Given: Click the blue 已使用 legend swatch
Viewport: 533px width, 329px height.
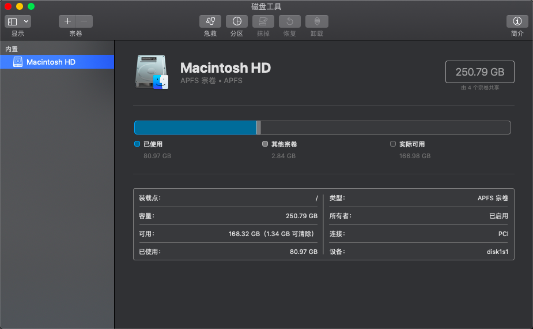Looking at the screenshot, I should (137, 144).
